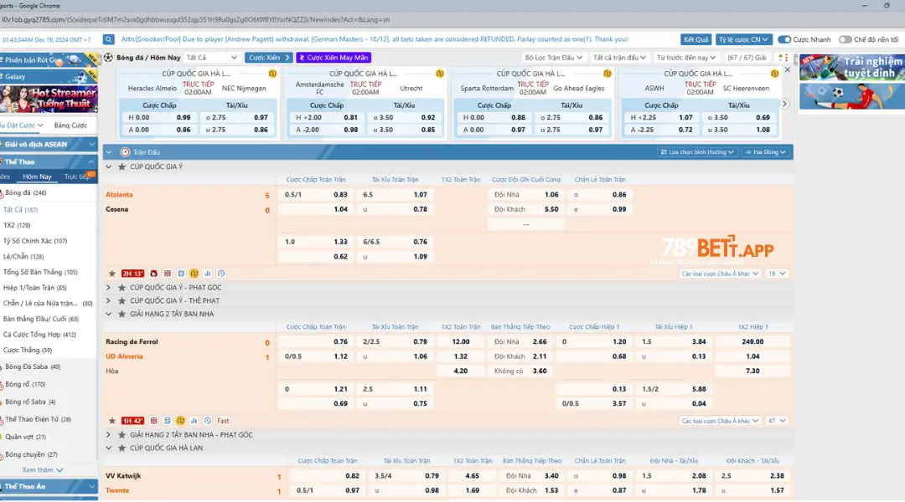Select Tỷ Số Chính Xác (107) in the sidebar
Image resolution: width=905 pixels, height=502 pixels.
click(34, 241)
